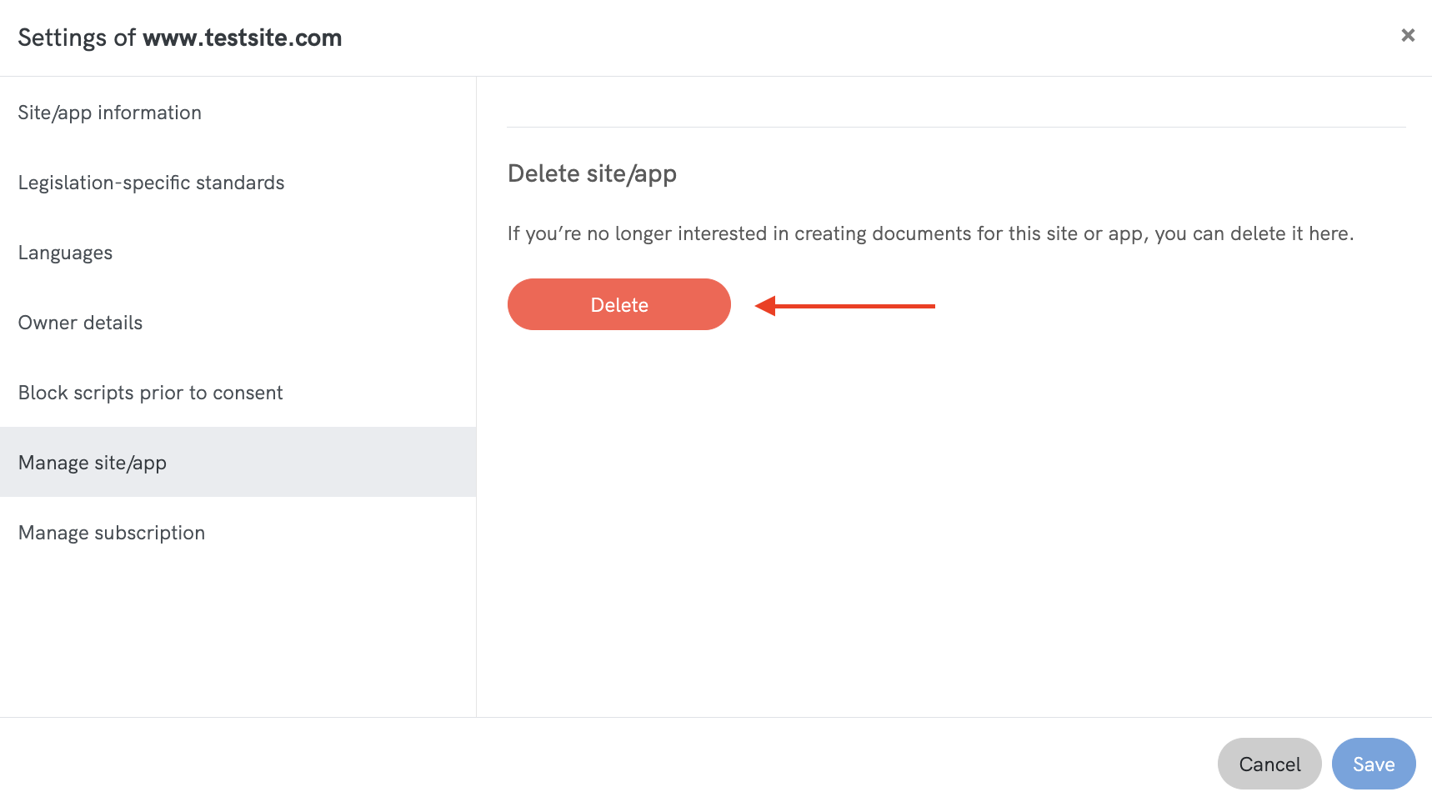This screenshot has height=807, width=1432.
Task: Go to Legislation-specific standards settings
Action: click(152, 183)
